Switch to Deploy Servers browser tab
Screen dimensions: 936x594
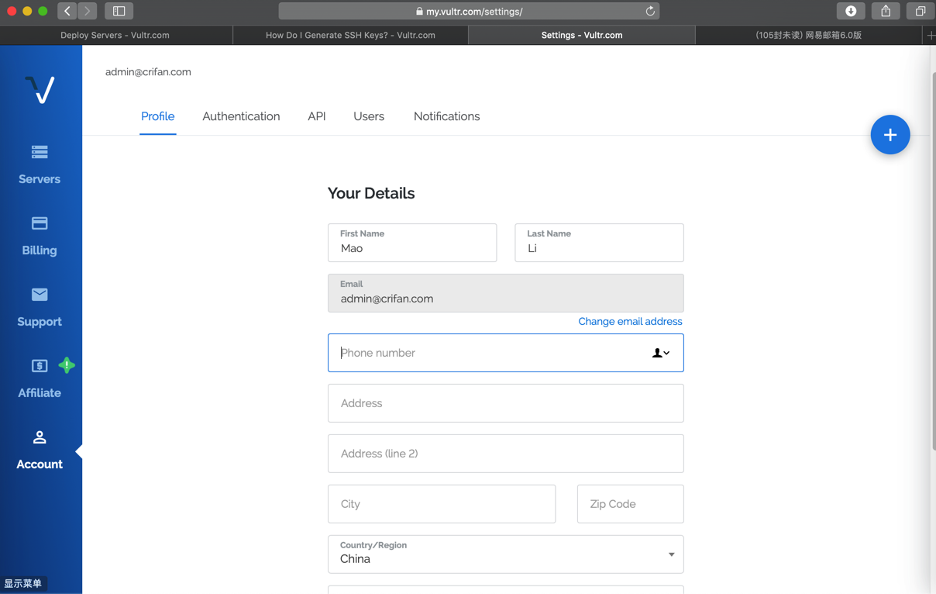(x=115, y=35)
